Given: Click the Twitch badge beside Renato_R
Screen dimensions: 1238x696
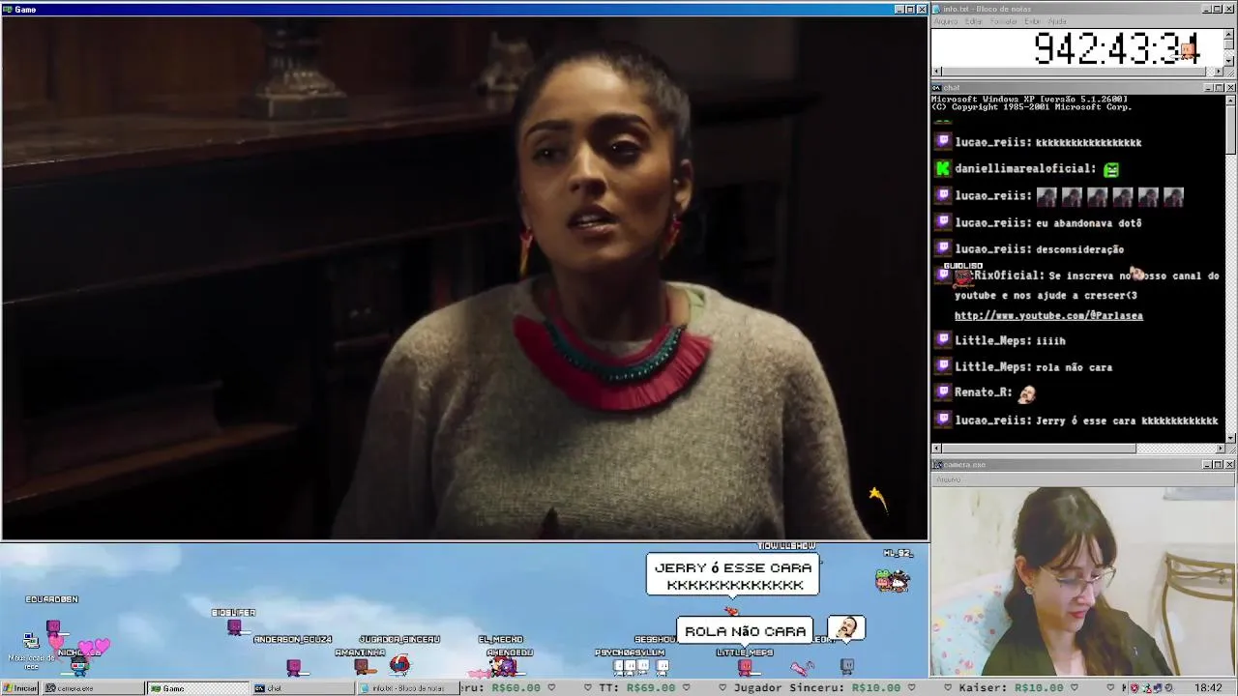Looking at the screenshot, I should coord(943,391).
